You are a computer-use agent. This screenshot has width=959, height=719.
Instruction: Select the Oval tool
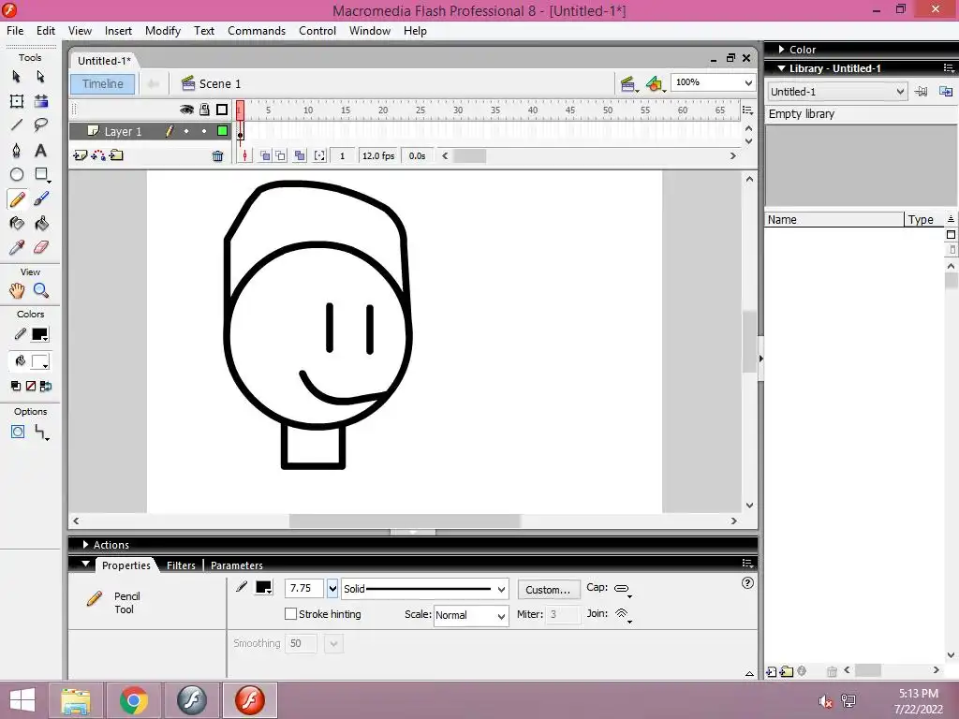(x=17, y=174)
